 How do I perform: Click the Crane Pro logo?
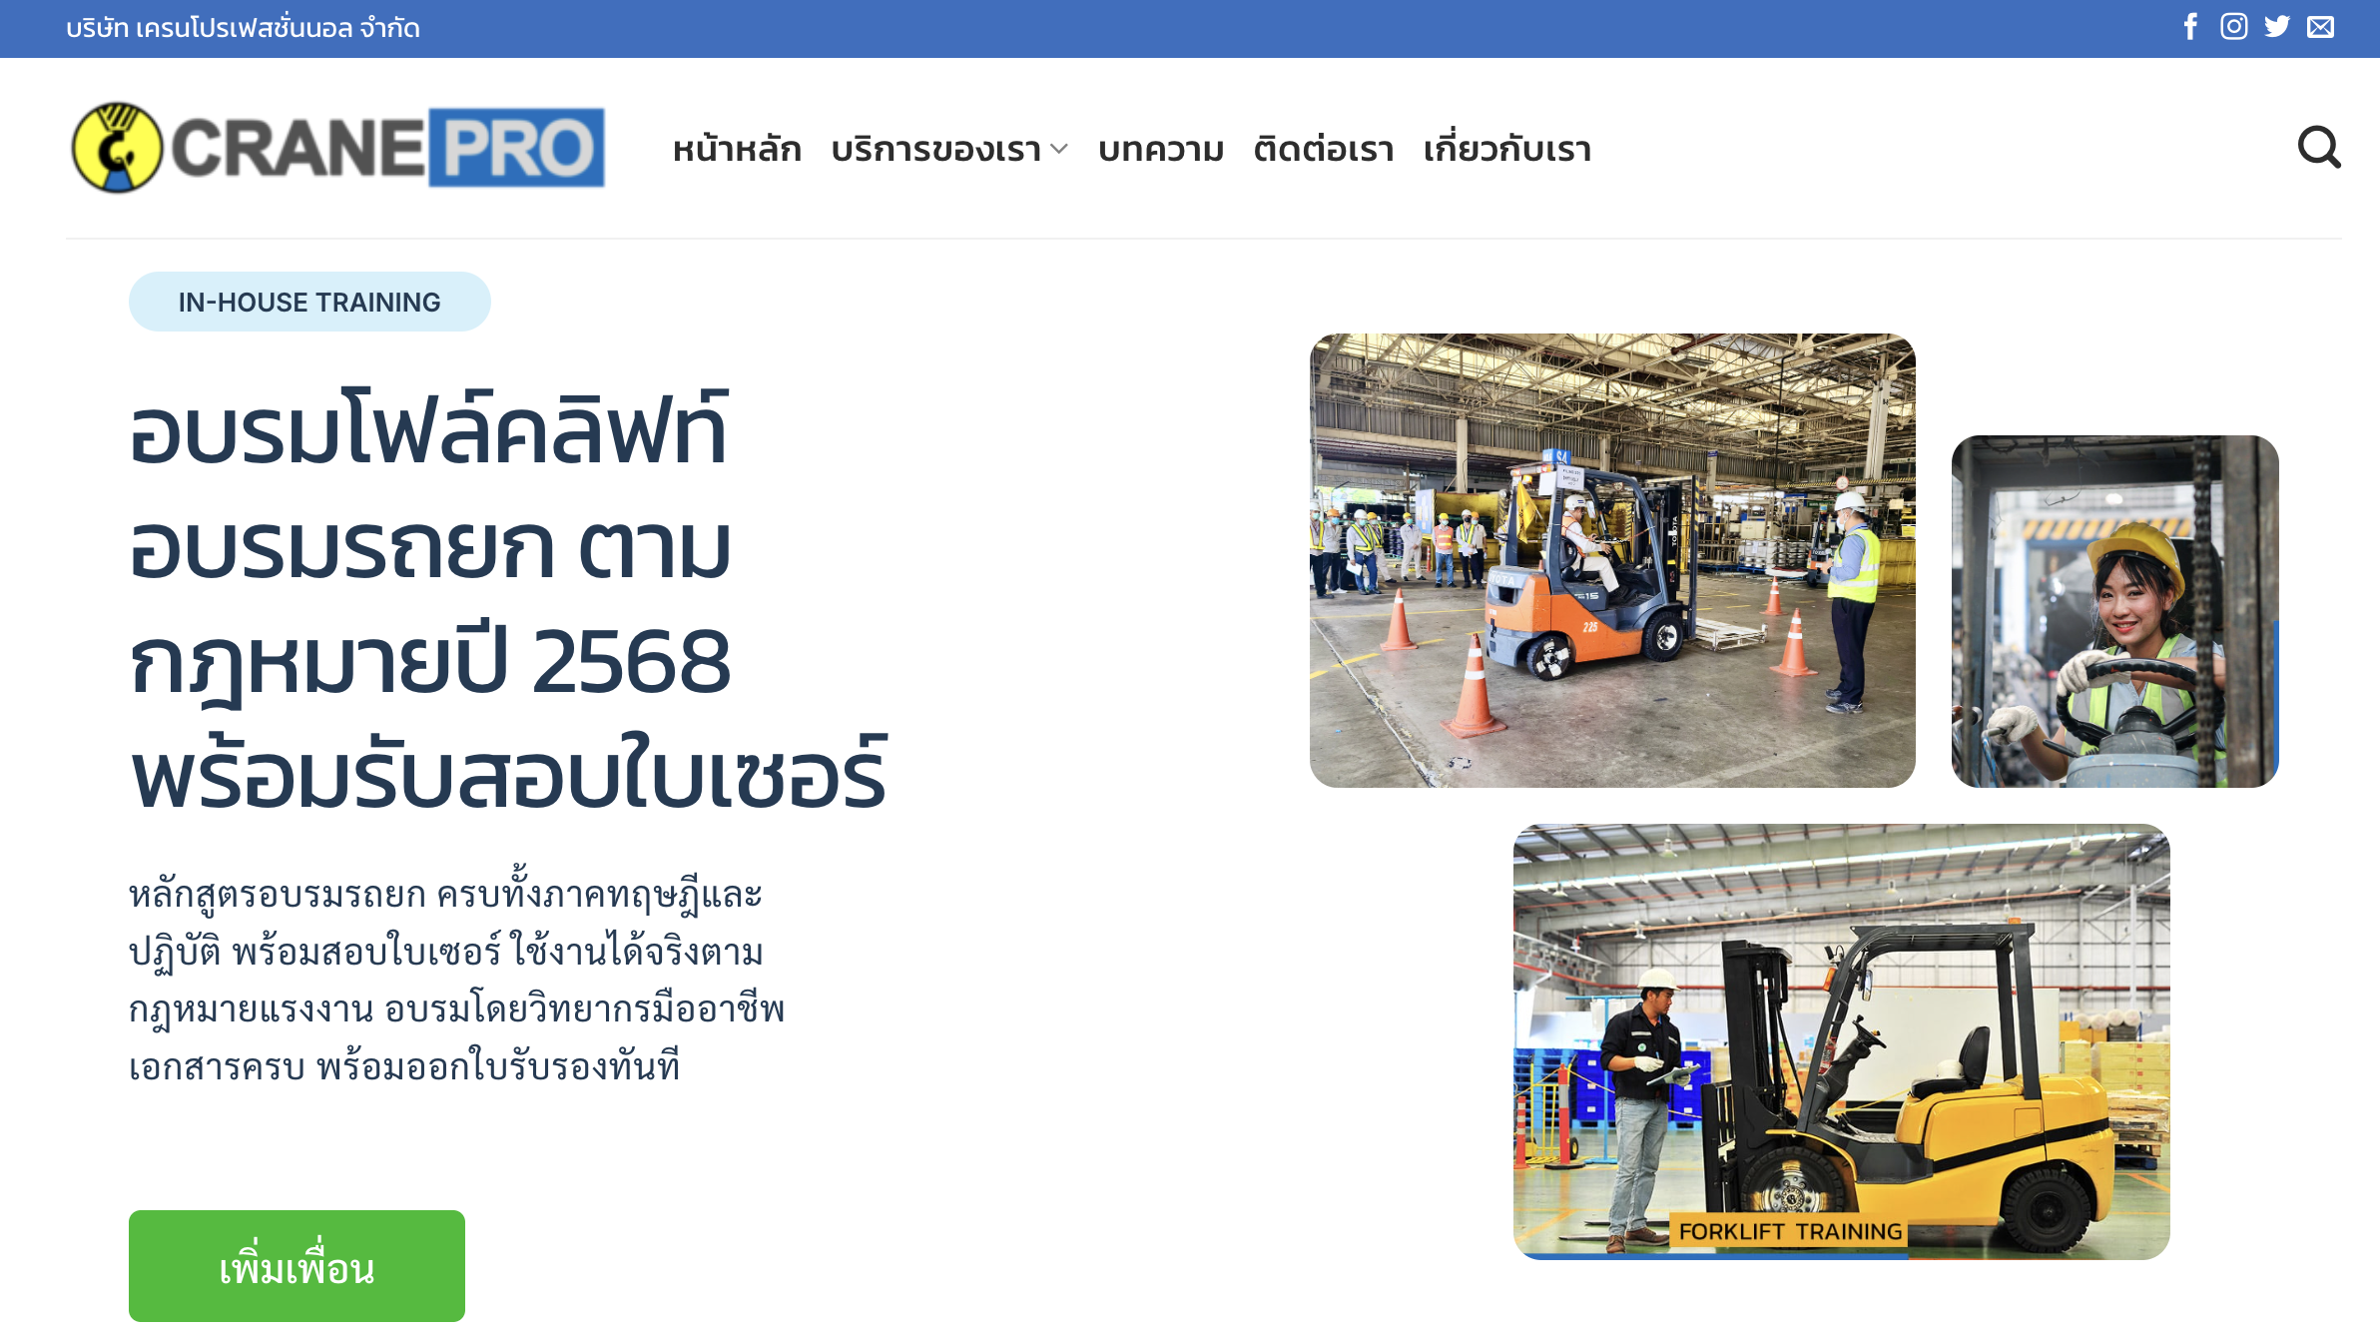coord(337,147)
